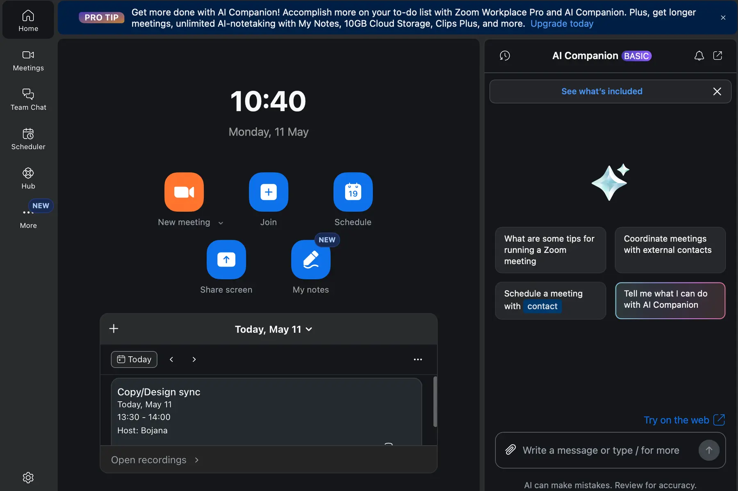738x491 pixels.
Task: Click the Open recordings text
Action: pos(149,460)
